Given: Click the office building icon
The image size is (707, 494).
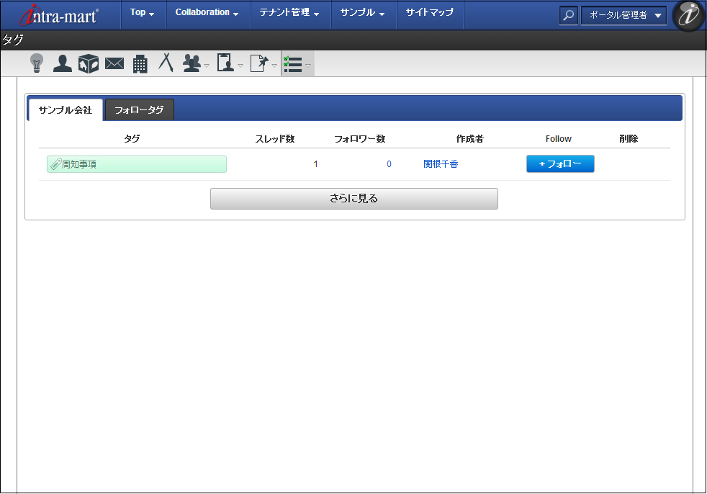Looking at the screenshot, I should pos(140,64).
